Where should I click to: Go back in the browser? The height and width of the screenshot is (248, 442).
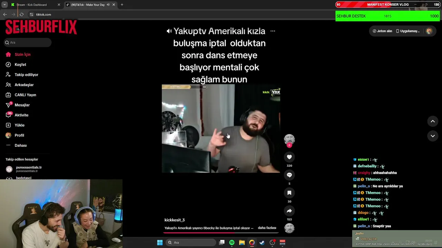click(x=5, y=14)
